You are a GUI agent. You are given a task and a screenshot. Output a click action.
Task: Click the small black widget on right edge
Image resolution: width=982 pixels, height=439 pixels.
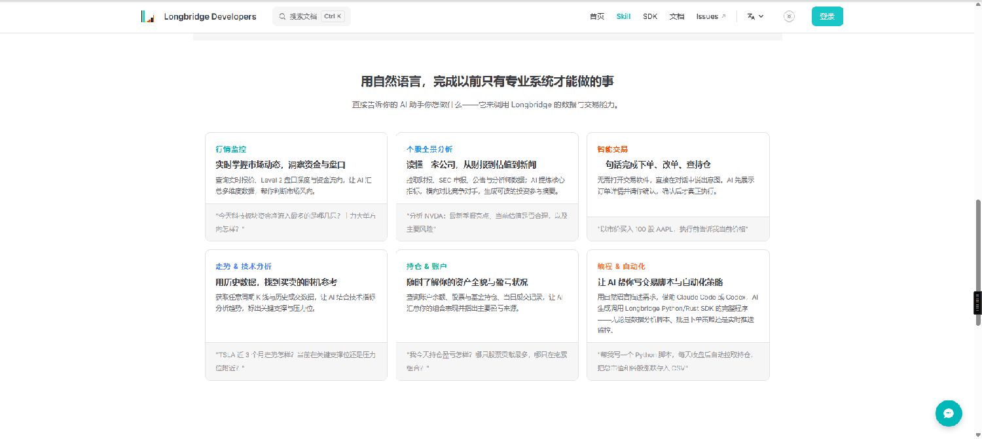coord(977,304)
